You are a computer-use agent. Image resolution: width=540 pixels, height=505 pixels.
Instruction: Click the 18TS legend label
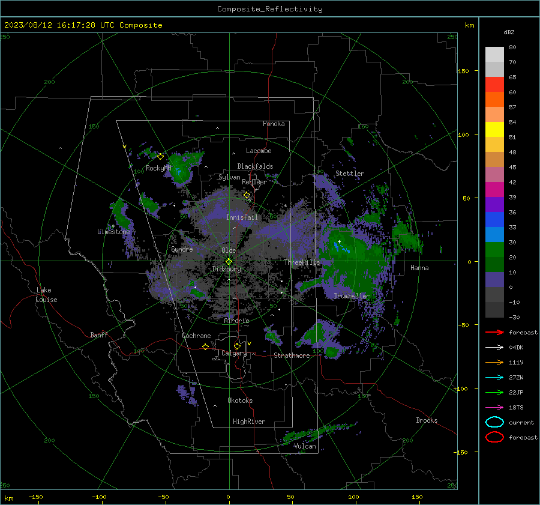[x=516, y=408]
